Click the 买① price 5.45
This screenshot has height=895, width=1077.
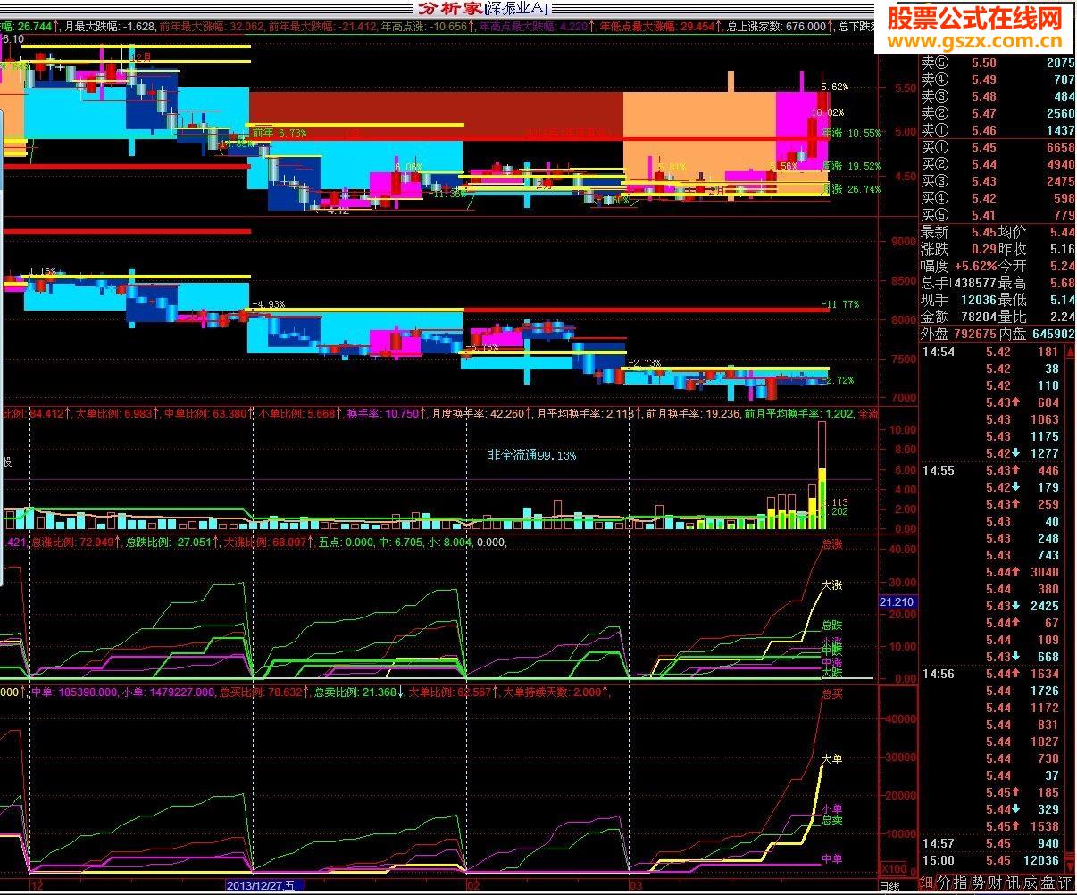pos(984,147)
